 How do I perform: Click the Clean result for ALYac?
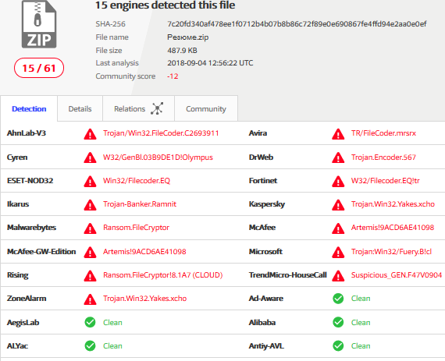[112, 346]
